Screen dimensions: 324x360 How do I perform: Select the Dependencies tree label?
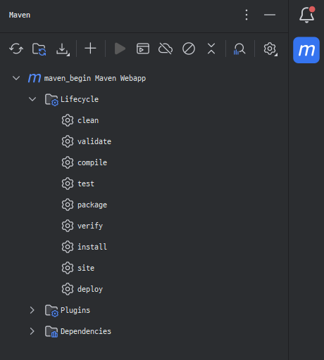[x=86, y=331]
